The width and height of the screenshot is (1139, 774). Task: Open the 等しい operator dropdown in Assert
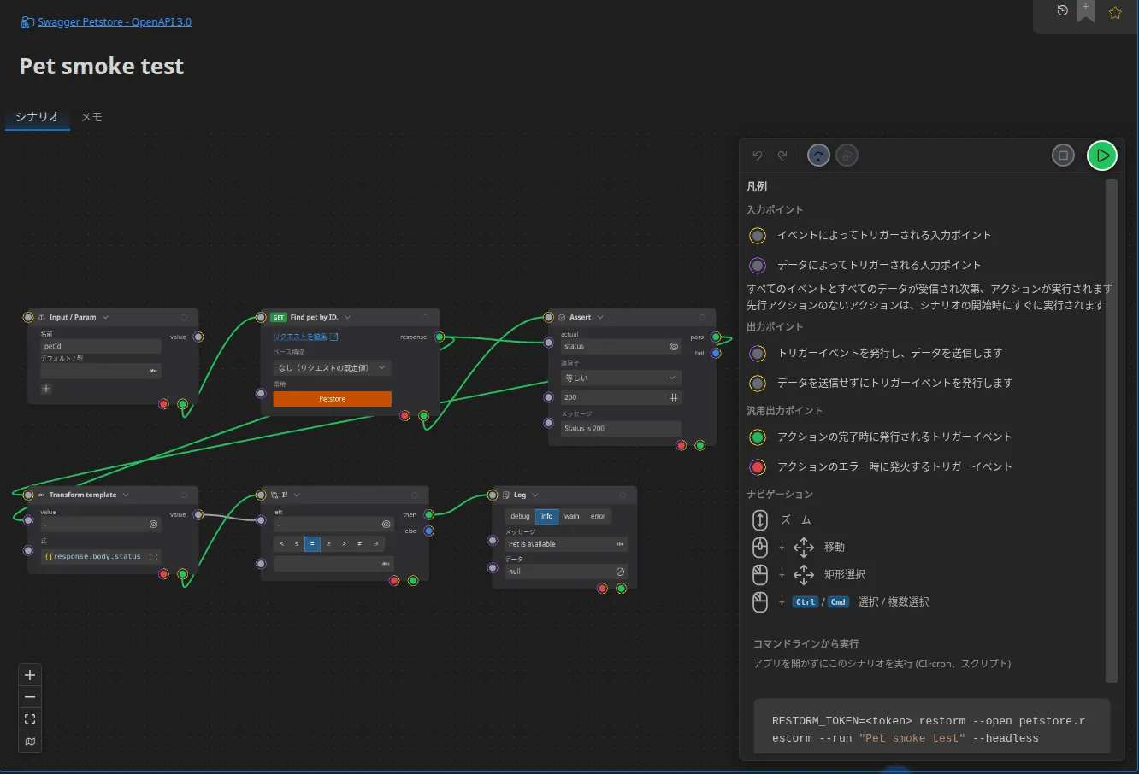click(x=621, y=378)
